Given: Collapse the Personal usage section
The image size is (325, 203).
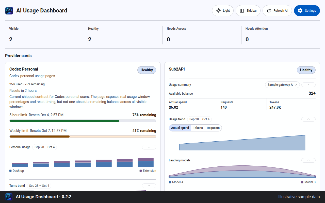Looking at the screenshot, I should 149,147.
